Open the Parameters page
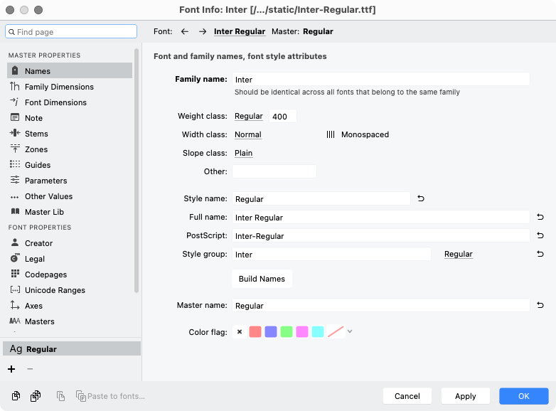Viewport: 556px width, 411px height. coord(70,180)
